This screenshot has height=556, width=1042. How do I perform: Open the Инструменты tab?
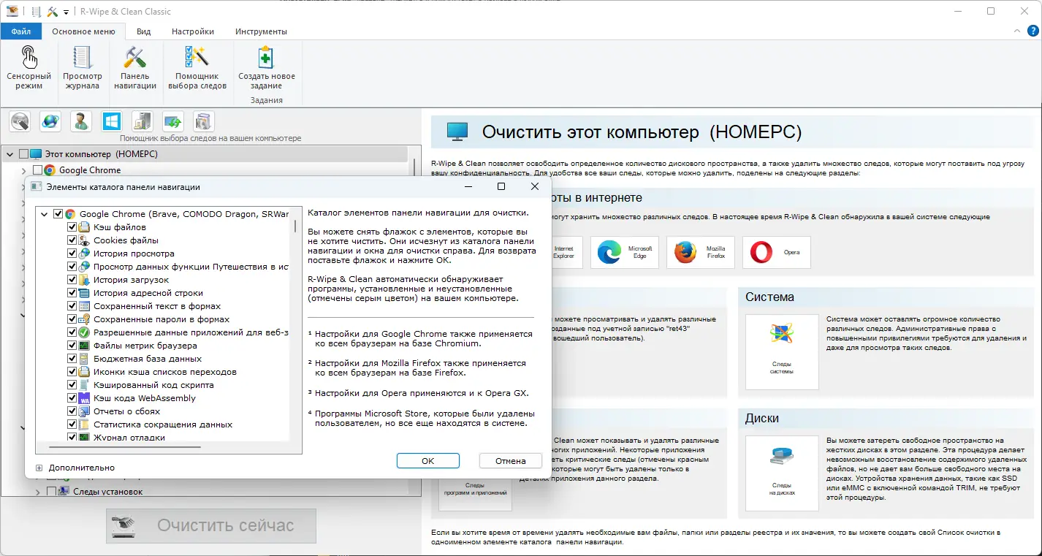[x=261, y=31]
